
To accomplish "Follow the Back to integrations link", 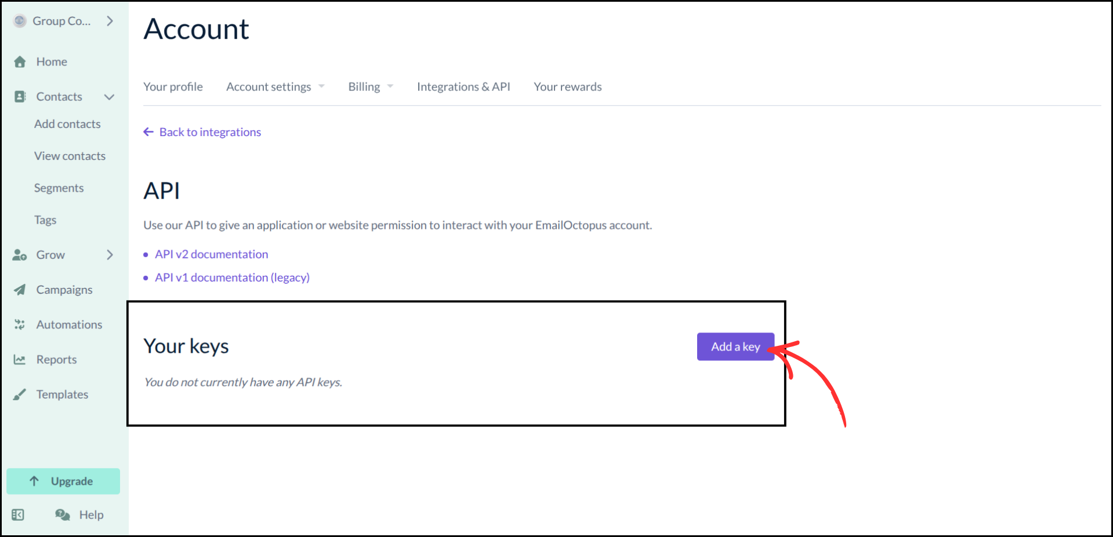I will [x=202, y=131].
